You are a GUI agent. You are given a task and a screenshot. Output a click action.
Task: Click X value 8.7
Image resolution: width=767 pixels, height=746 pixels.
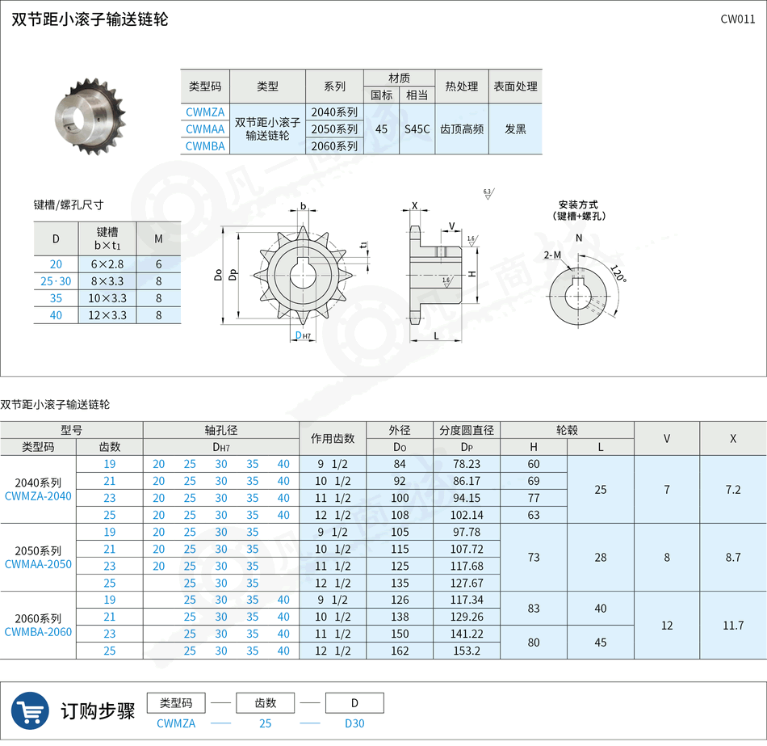[733, 558]
